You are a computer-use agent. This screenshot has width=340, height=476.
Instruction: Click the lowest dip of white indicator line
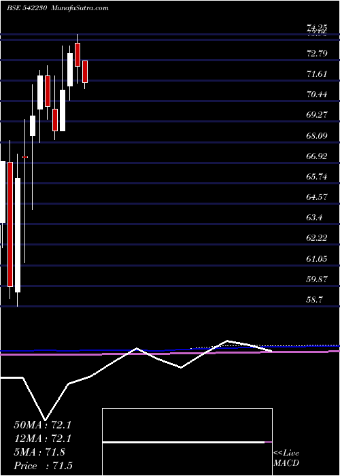pyautogui.click(x=46, y=420)
